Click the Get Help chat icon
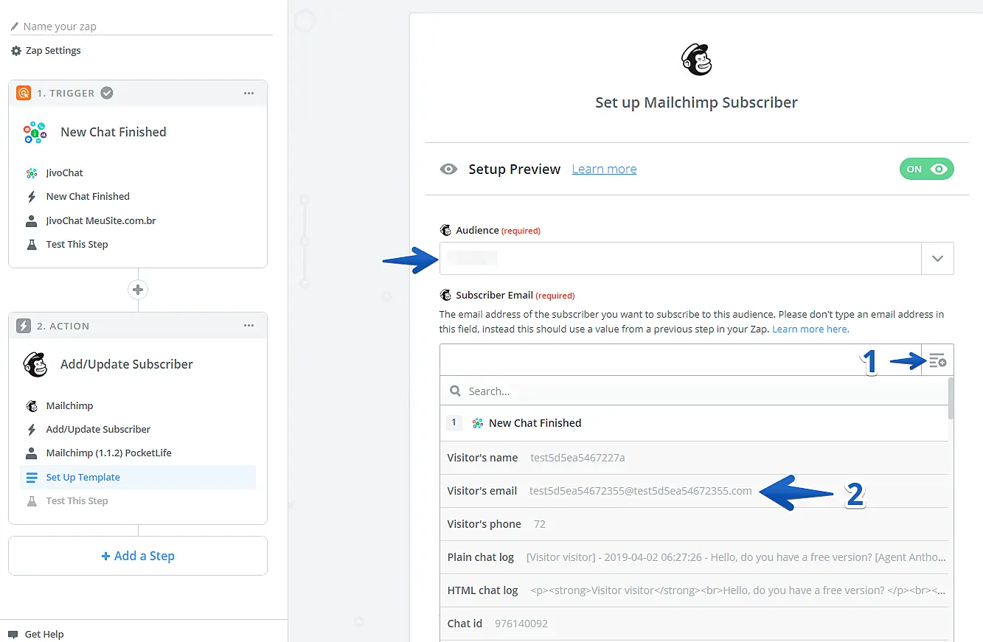 (x=13, y=634)
